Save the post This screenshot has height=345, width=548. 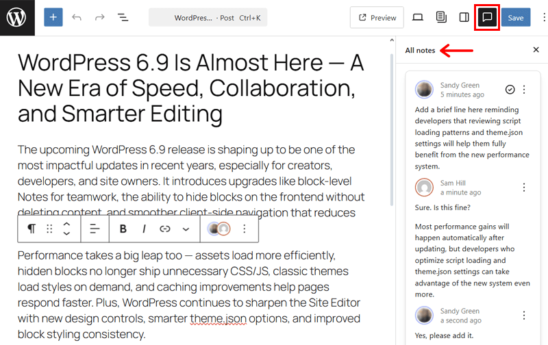pyautogui.click(x=516, y=18)
